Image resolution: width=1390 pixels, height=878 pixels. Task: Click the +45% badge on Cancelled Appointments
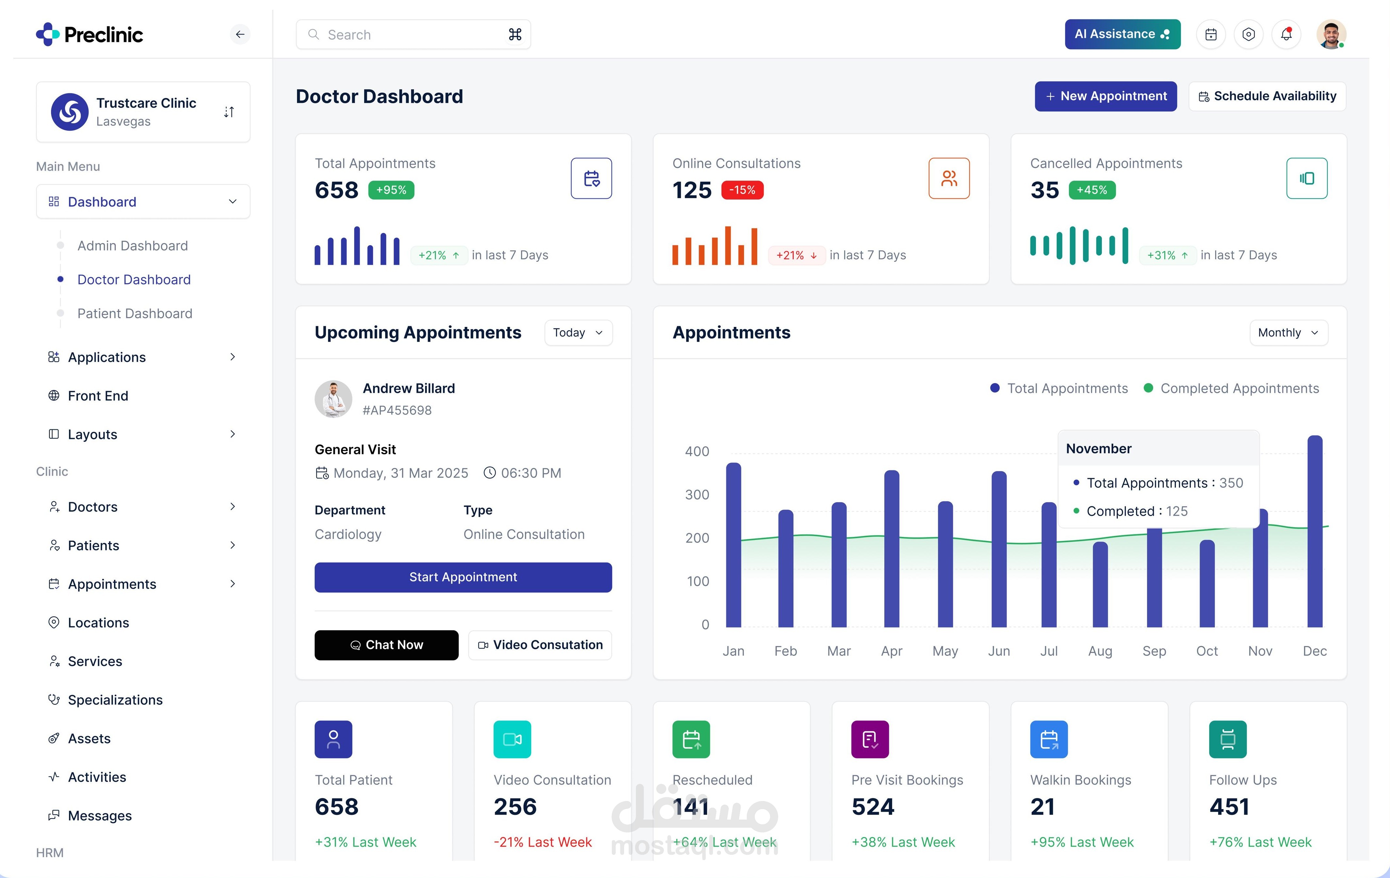(1092, 190)
